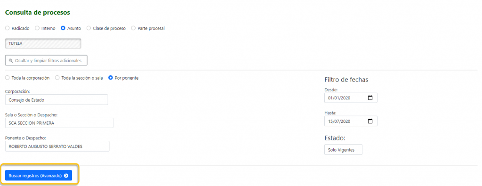Select the Interno radio option
Viewport: 482px width, 186px height.
(37, 28)
